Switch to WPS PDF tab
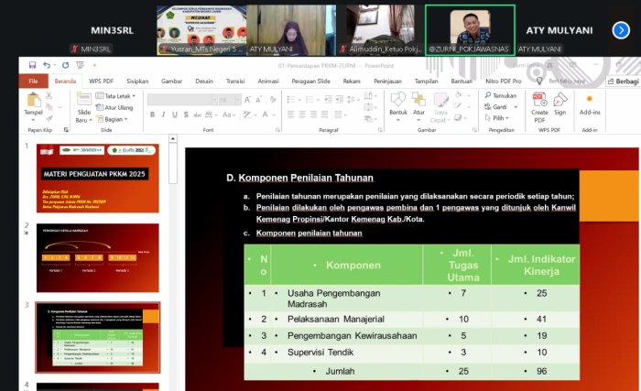 [x=102, y=81]
